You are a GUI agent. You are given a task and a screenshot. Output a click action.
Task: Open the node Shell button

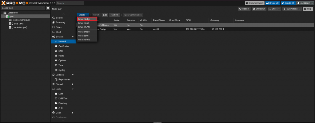coord(273,9)
